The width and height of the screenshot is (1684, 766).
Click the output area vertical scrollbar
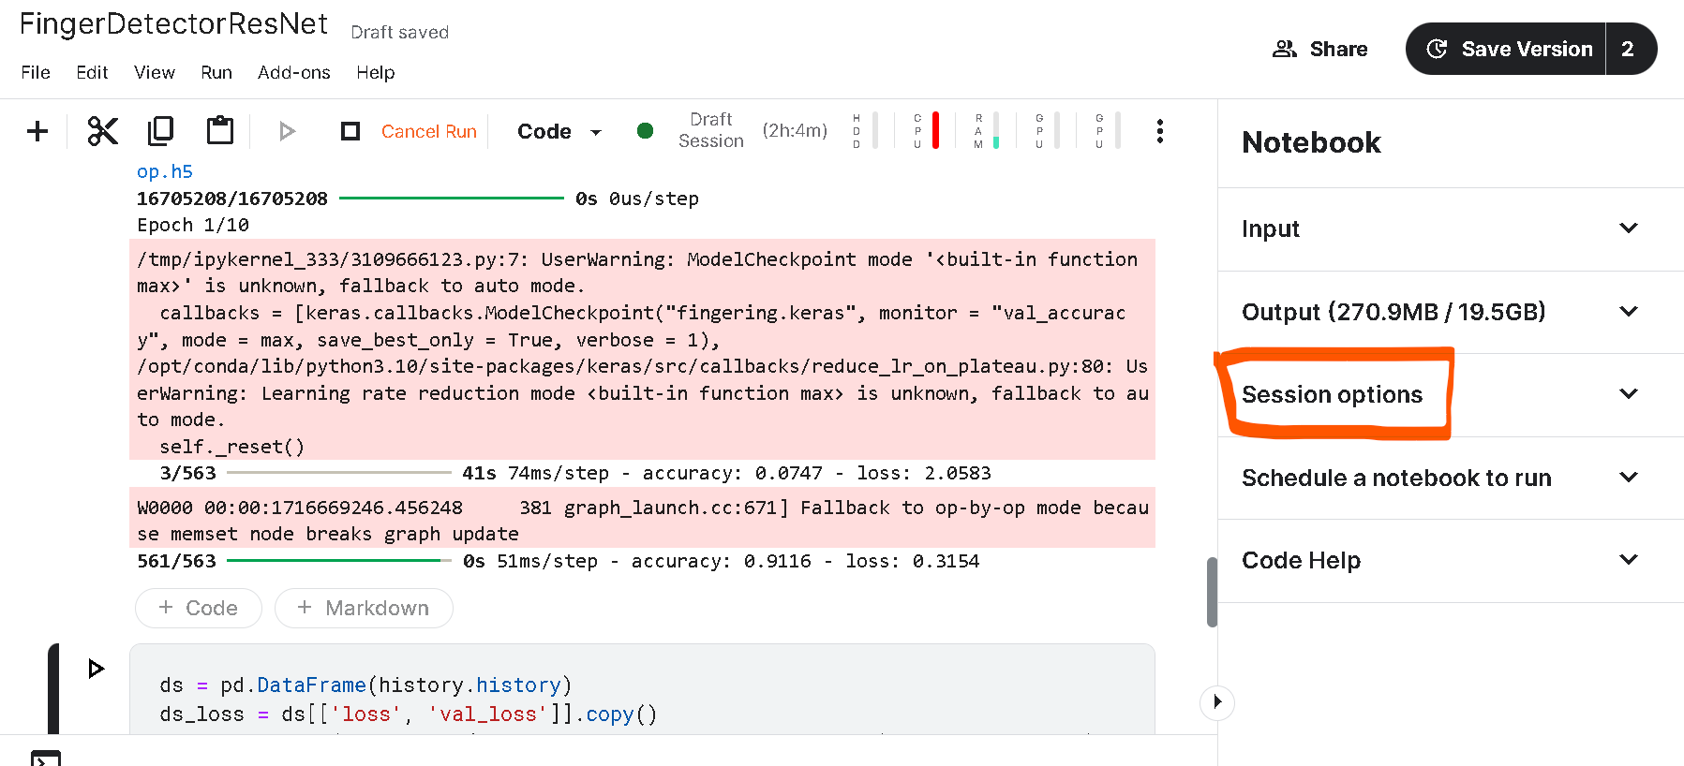[1212, 592]
